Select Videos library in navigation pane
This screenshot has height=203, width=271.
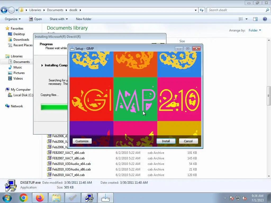coord(18,78)
